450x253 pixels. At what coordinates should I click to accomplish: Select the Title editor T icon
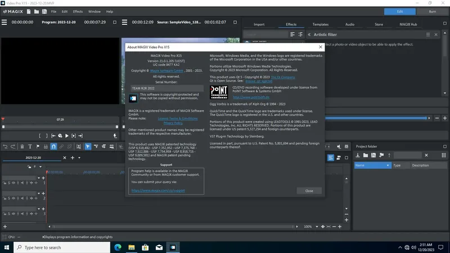point(30,147)
